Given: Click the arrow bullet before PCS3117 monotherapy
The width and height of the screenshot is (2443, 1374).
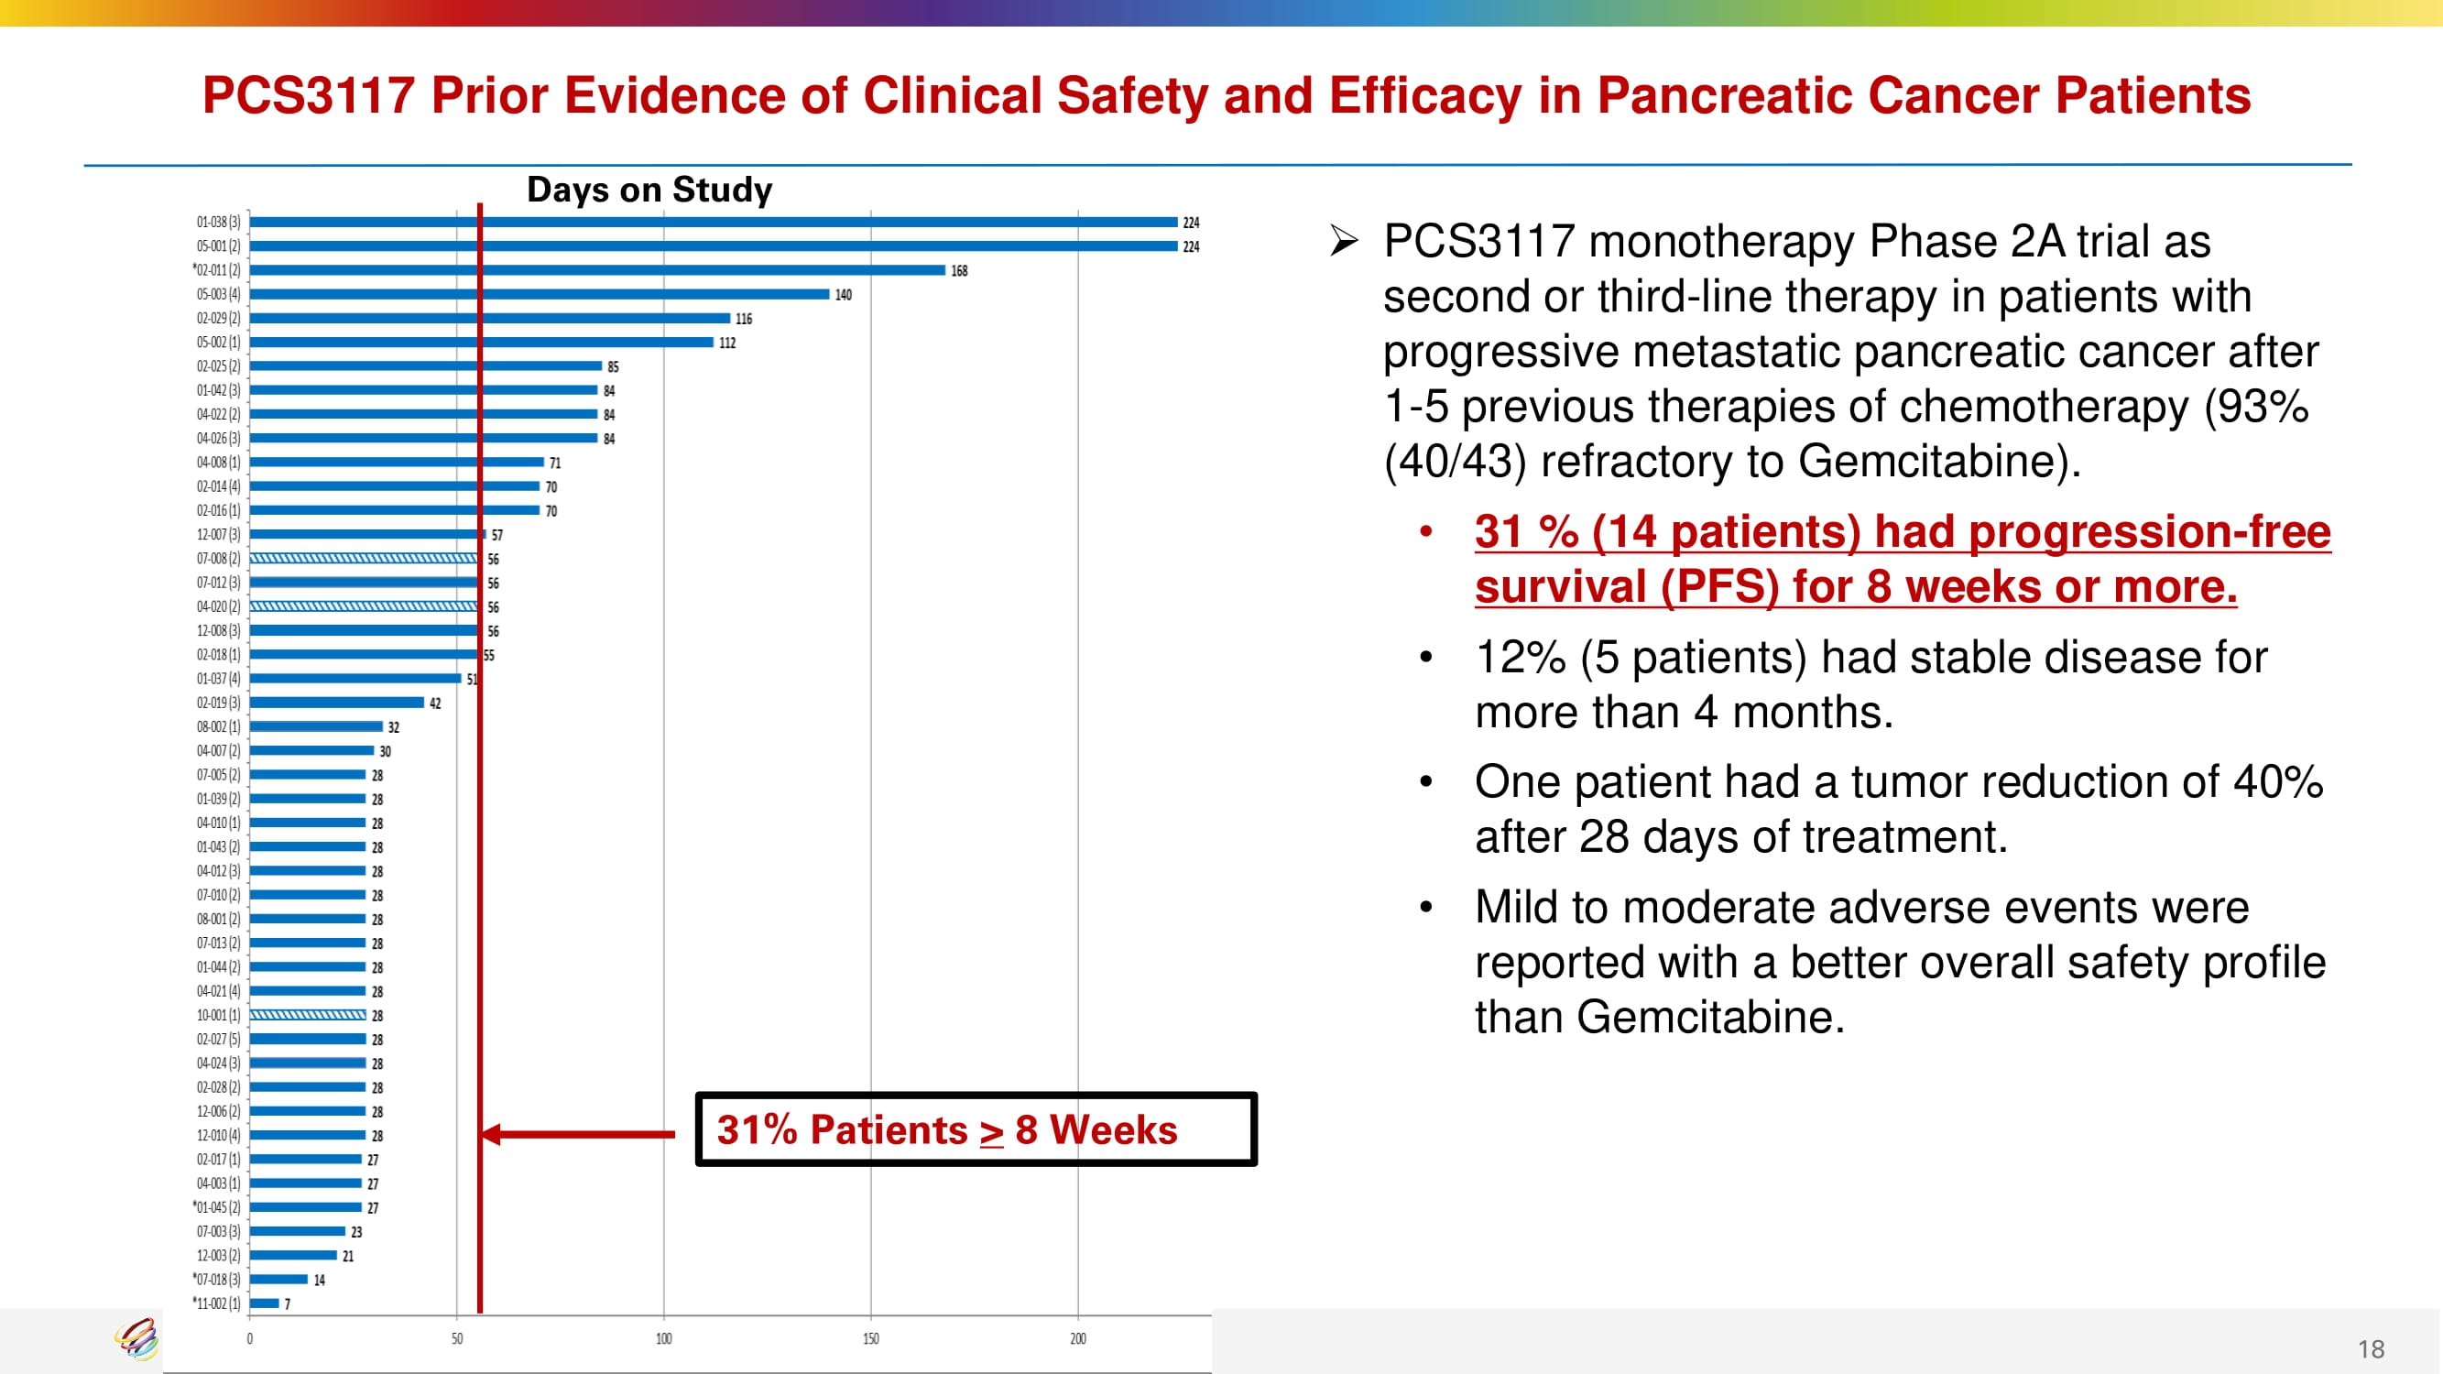Looking at the screenshot, I should click(1343, 241).
